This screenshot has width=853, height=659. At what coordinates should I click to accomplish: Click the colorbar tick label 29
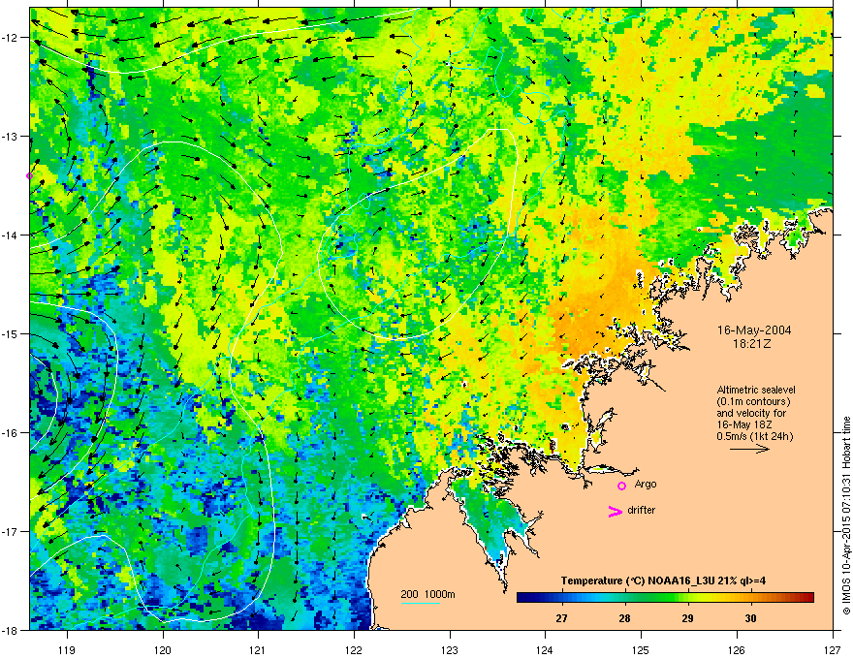[687, 618]
